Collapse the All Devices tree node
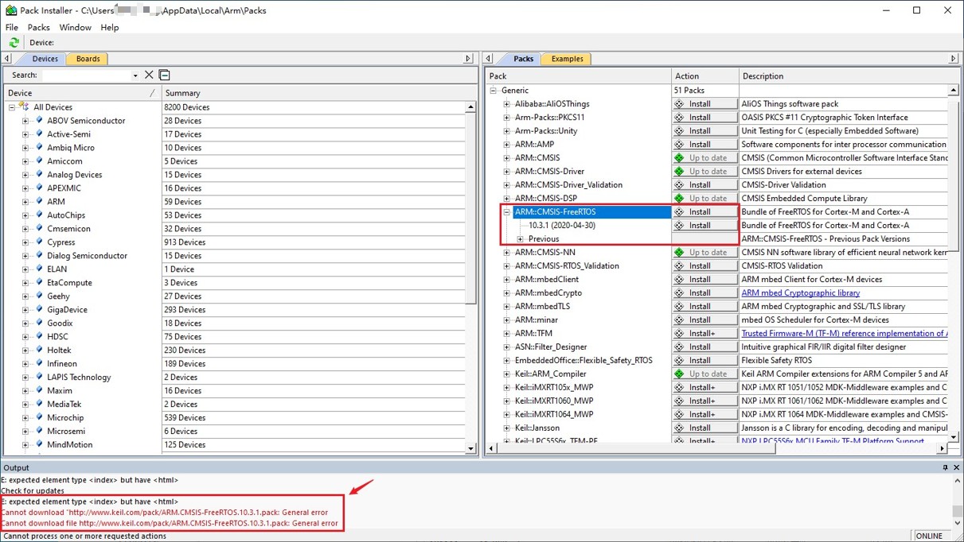964x542 pixels. (12, 107)
